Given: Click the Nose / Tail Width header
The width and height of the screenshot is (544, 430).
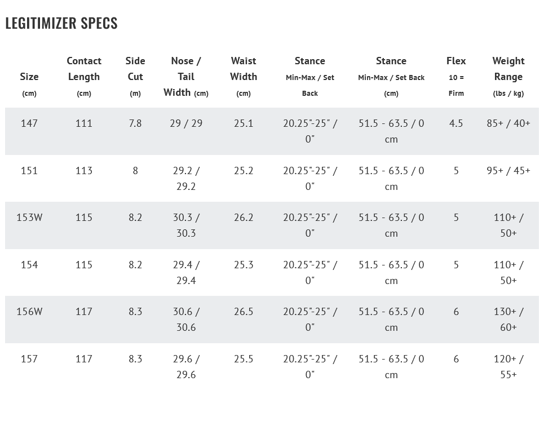Looking at the screenshot, I should pos(186,76).
